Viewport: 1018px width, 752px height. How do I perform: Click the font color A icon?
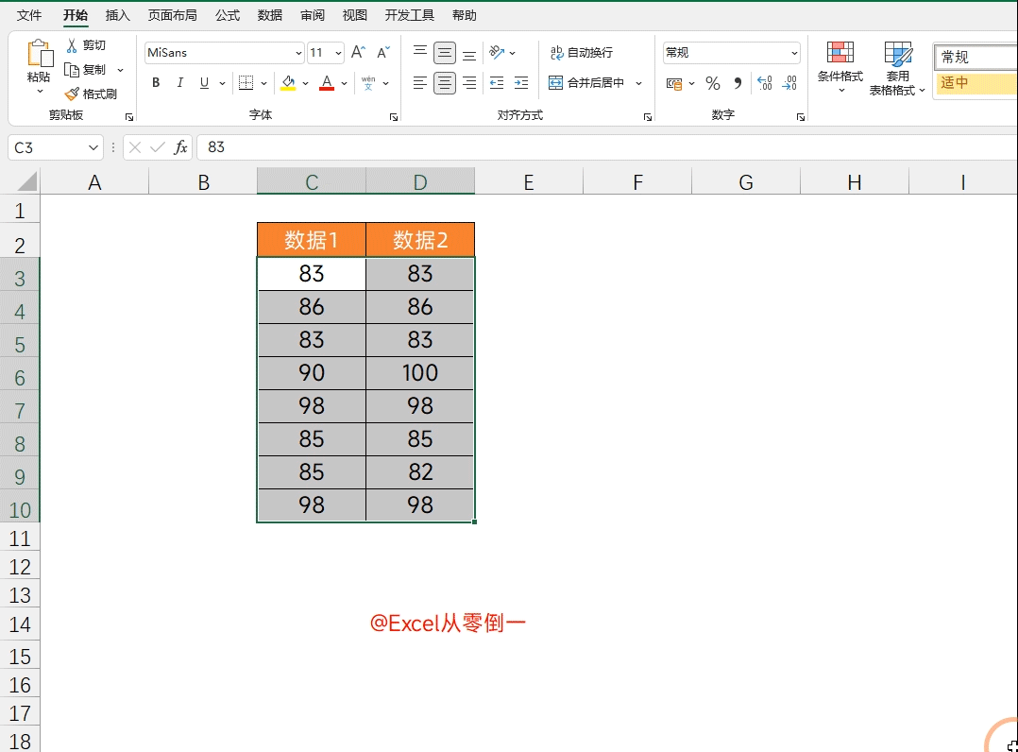pos(327,82)
